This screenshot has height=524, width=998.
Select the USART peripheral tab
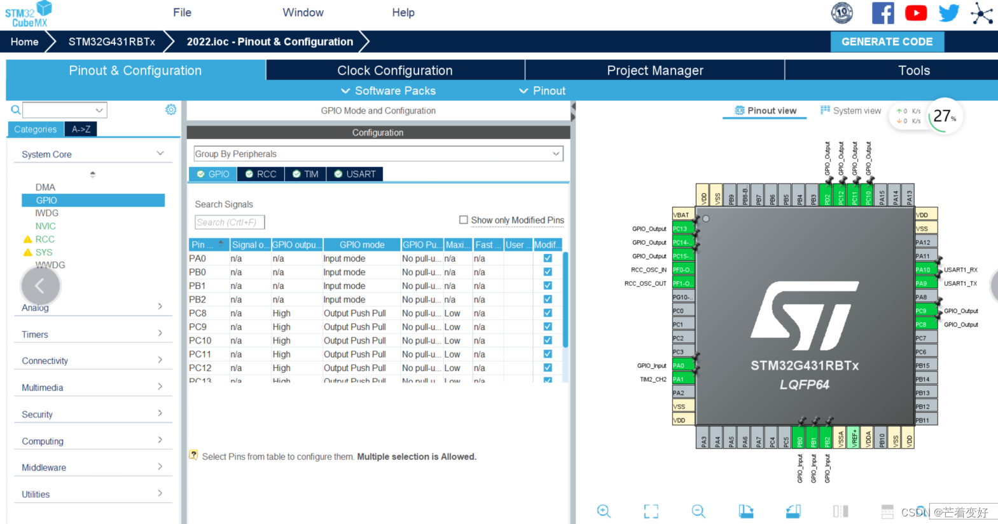(355, 174)
